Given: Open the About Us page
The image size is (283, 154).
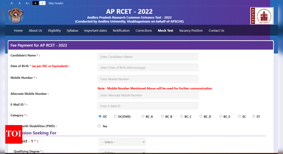Looking at the screenshot, I should [36, 31].
